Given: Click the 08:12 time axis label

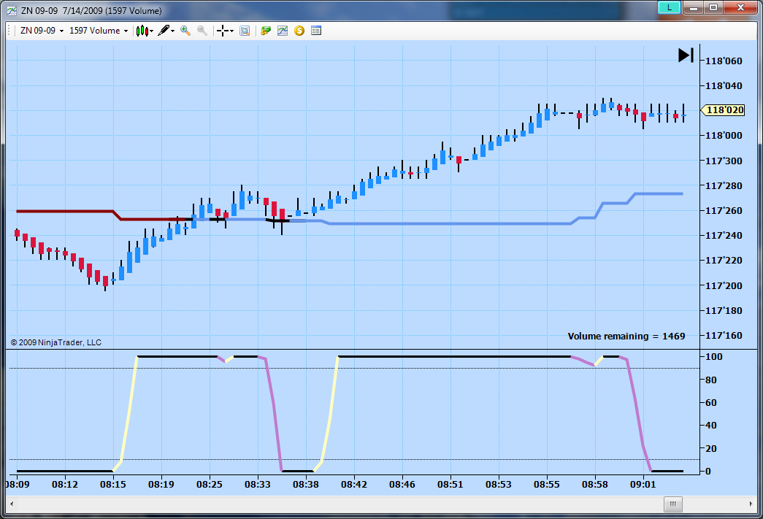Looking at the screenshot, I should coord(65,485).
